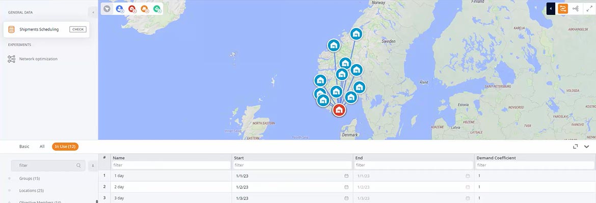Switch to the Basic tab
The height and width of the screenshot is (203, 596).
24,146
